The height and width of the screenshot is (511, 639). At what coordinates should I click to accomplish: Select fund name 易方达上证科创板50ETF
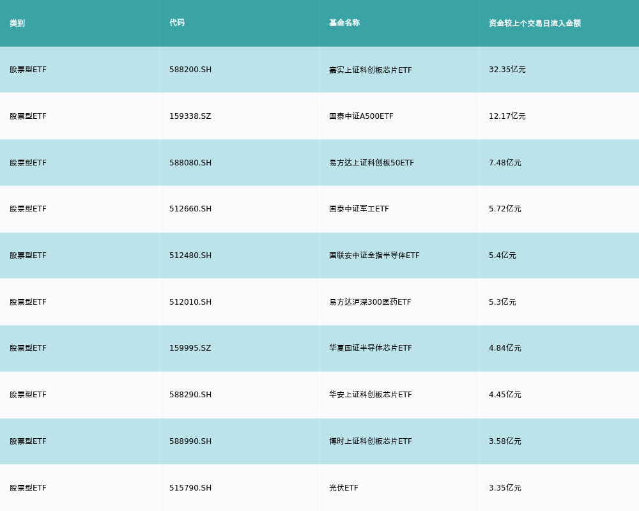point(372,163)
